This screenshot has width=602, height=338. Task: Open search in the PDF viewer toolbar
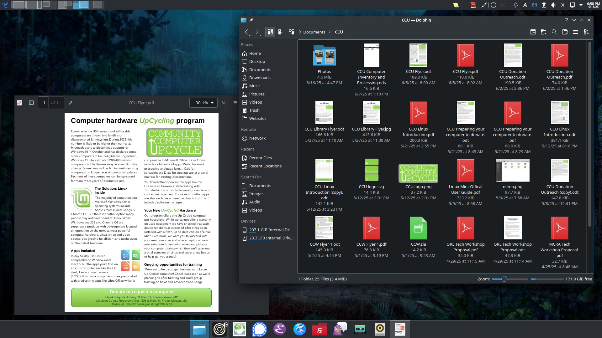click(x=224, y=102)
